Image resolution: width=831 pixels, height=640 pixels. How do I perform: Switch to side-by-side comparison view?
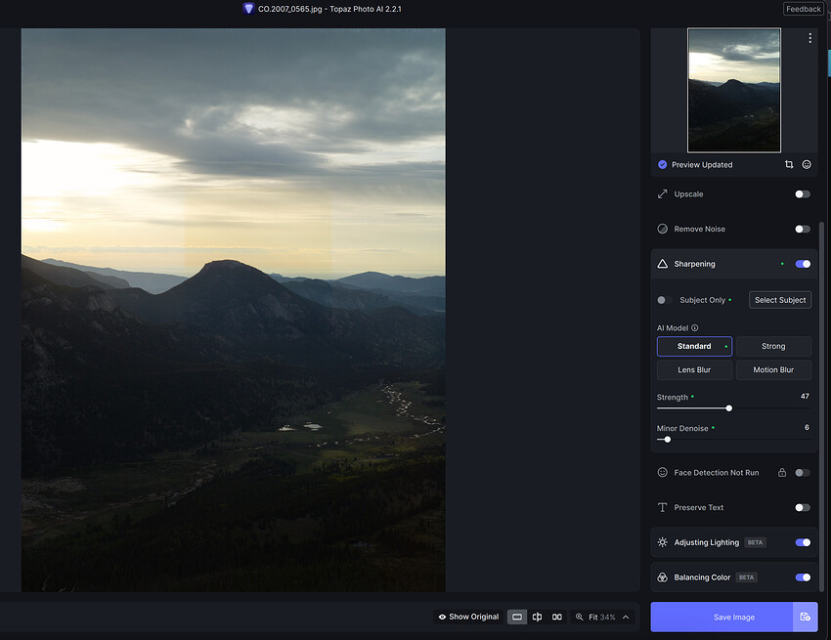click(557, 617)
